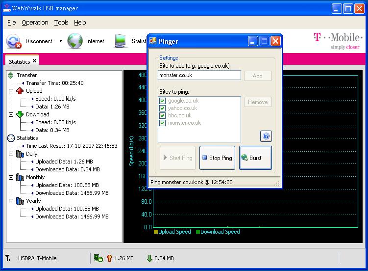The height and width of the screenshot is (271, 368).
Task: Click the network computers status icon
Action: tap(98, 258)
